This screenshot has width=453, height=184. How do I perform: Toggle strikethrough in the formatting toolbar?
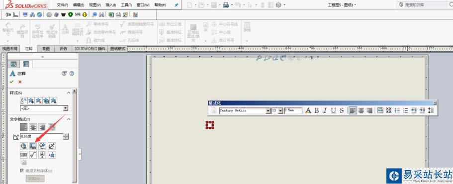coord(342,110)
